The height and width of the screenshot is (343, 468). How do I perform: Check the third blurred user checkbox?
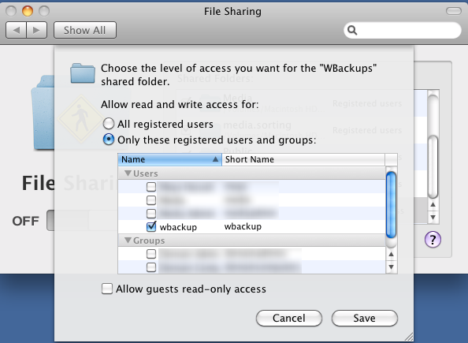pos(151,214)
